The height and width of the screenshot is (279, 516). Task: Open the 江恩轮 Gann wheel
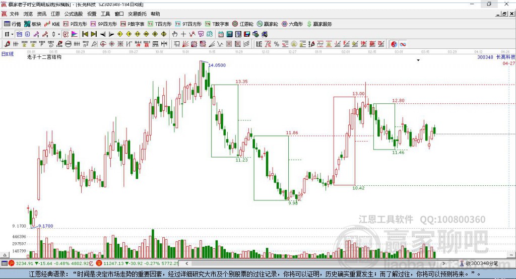(x=243, y=24)
